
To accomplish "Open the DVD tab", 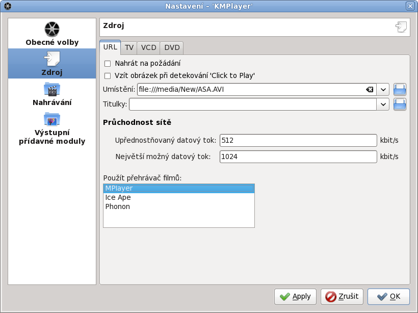I will click(172, 48).
